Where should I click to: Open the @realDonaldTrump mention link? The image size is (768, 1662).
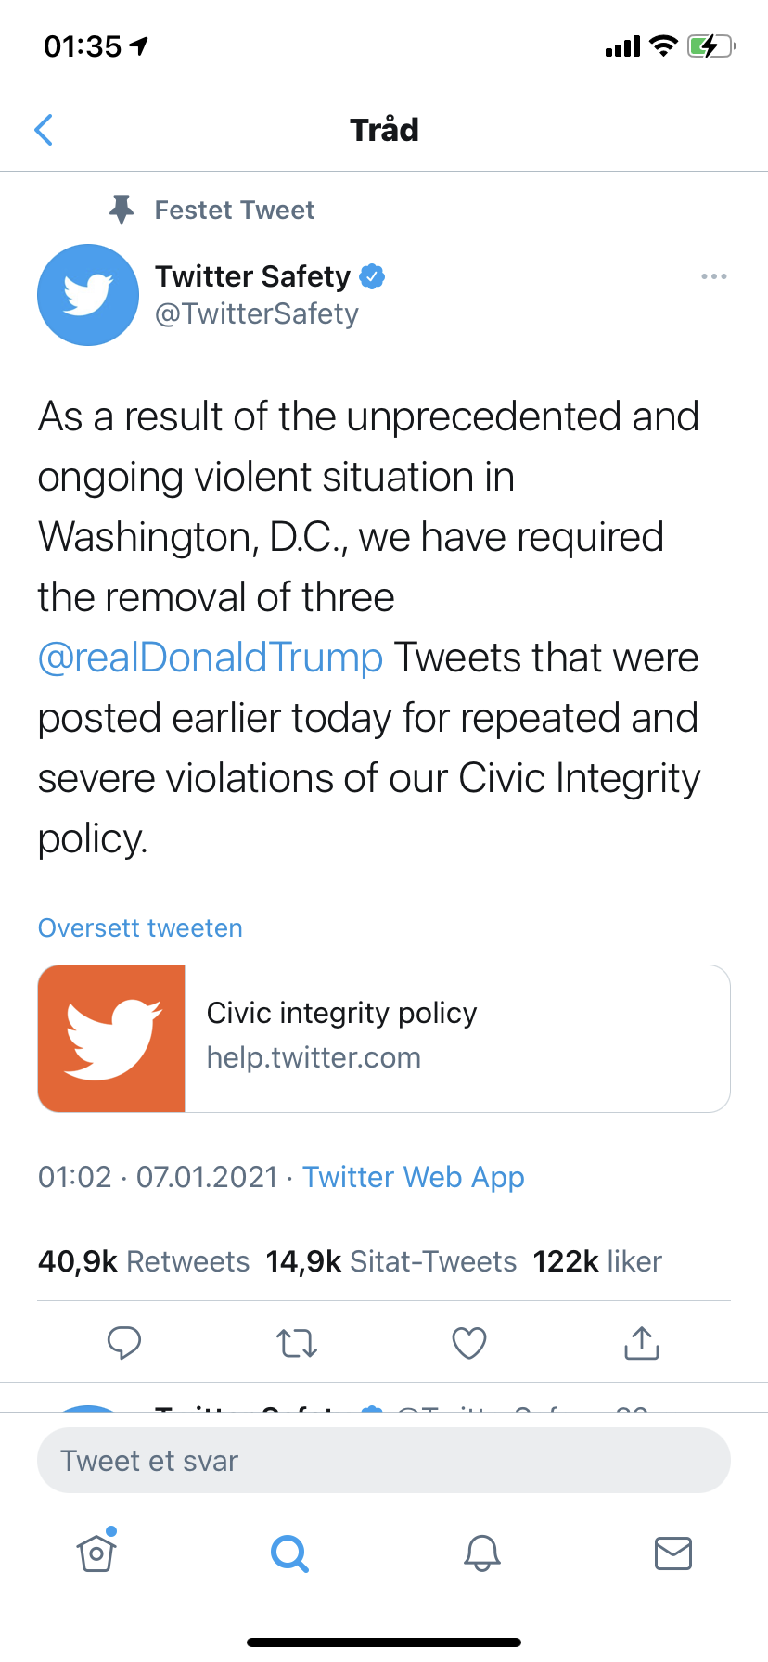click(211, 658)
